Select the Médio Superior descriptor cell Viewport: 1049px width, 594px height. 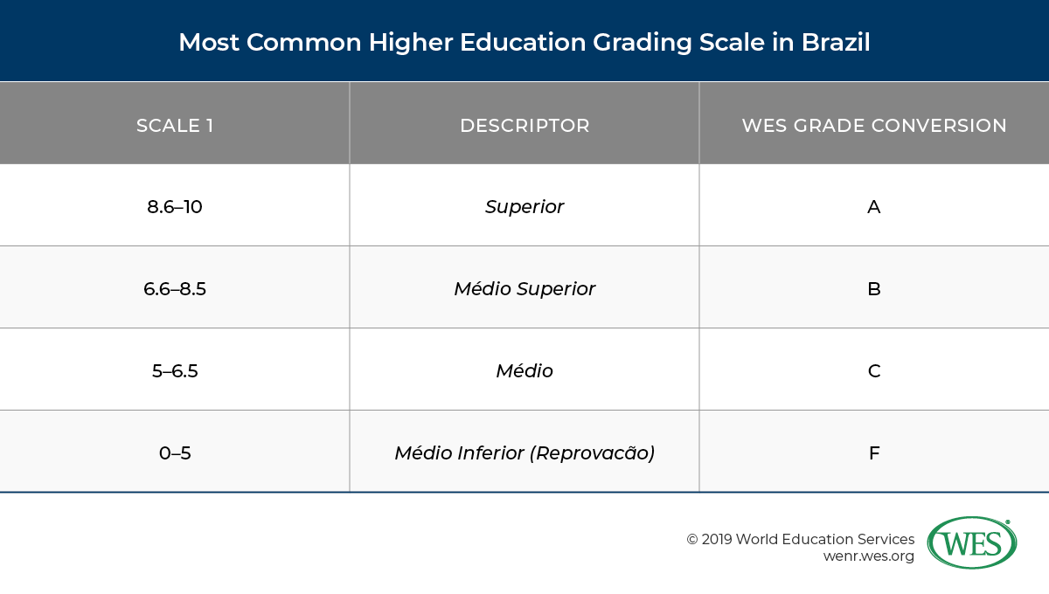point(524,289)
